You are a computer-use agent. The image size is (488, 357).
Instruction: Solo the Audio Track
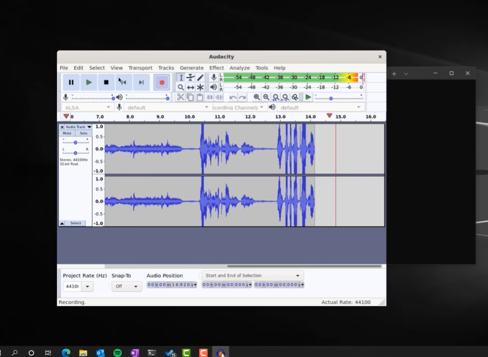pos(83,133)
